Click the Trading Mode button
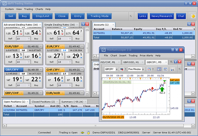The image size is (198, 136). click(99, 16)
